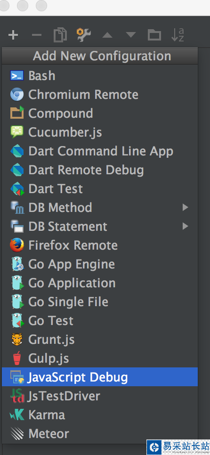Click the red Gulp.js cup icon
The image size is (210, 455).
[x=17, y=358]
